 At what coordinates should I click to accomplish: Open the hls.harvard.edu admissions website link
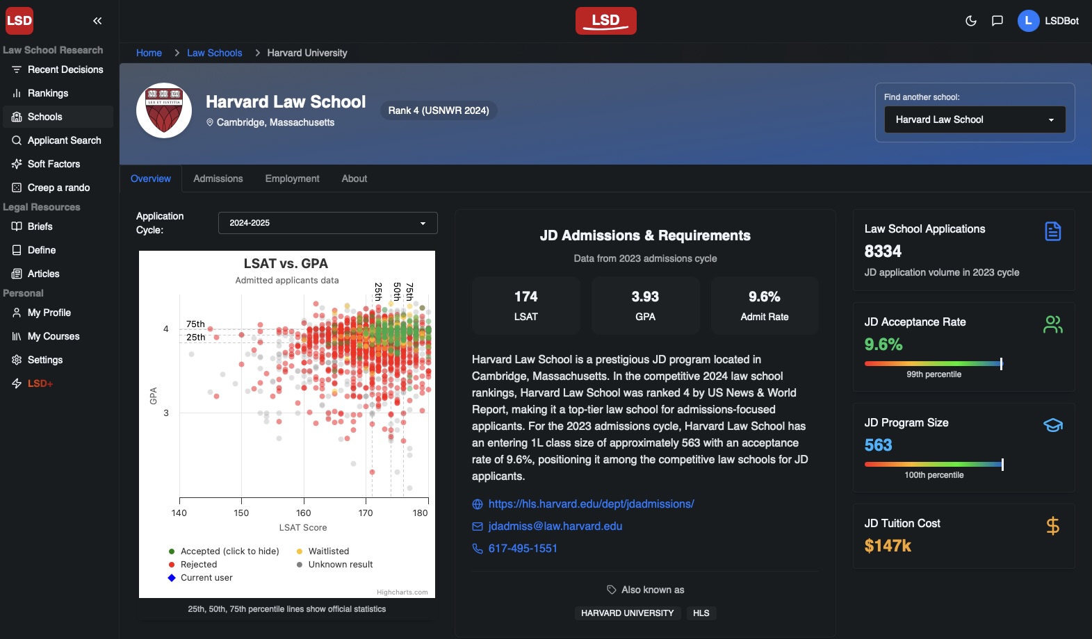coord(591,504)
